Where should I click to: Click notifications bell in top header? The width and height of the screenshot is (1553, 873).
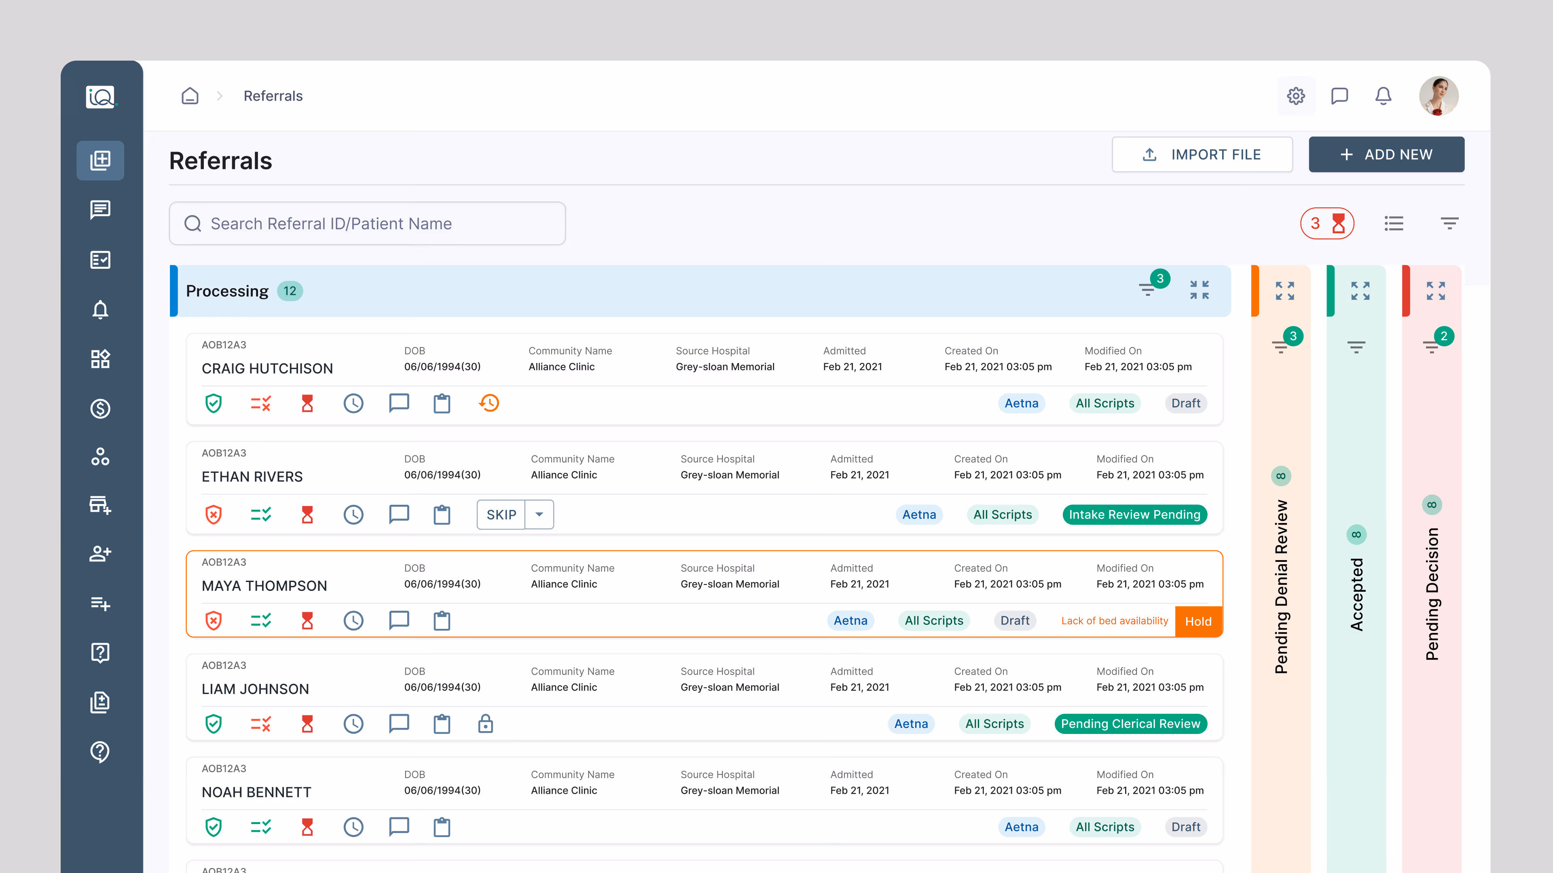point(1383,96)
